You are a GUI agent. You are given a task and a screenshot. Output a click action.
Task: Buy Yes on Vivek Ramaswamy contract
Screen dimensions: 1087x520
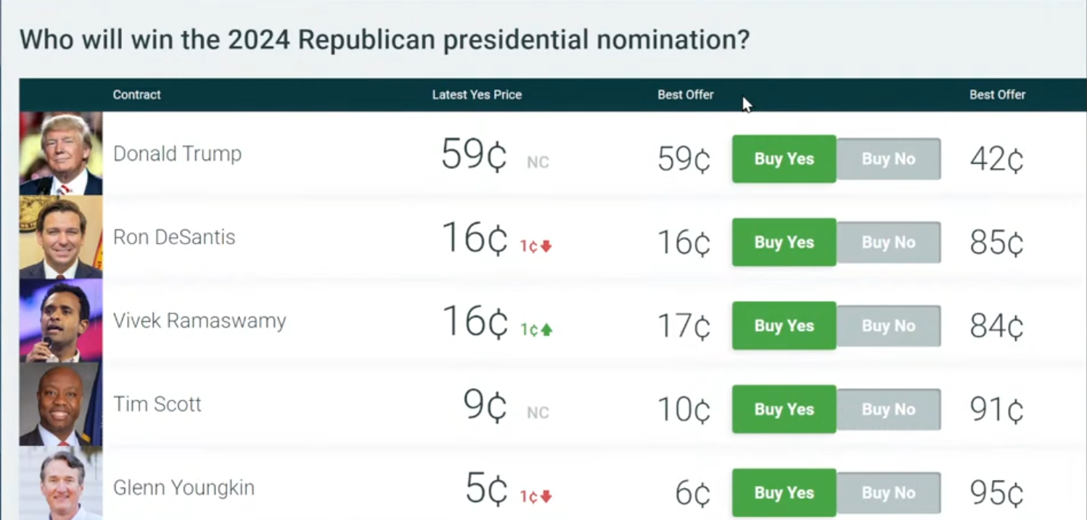[784, 326]
